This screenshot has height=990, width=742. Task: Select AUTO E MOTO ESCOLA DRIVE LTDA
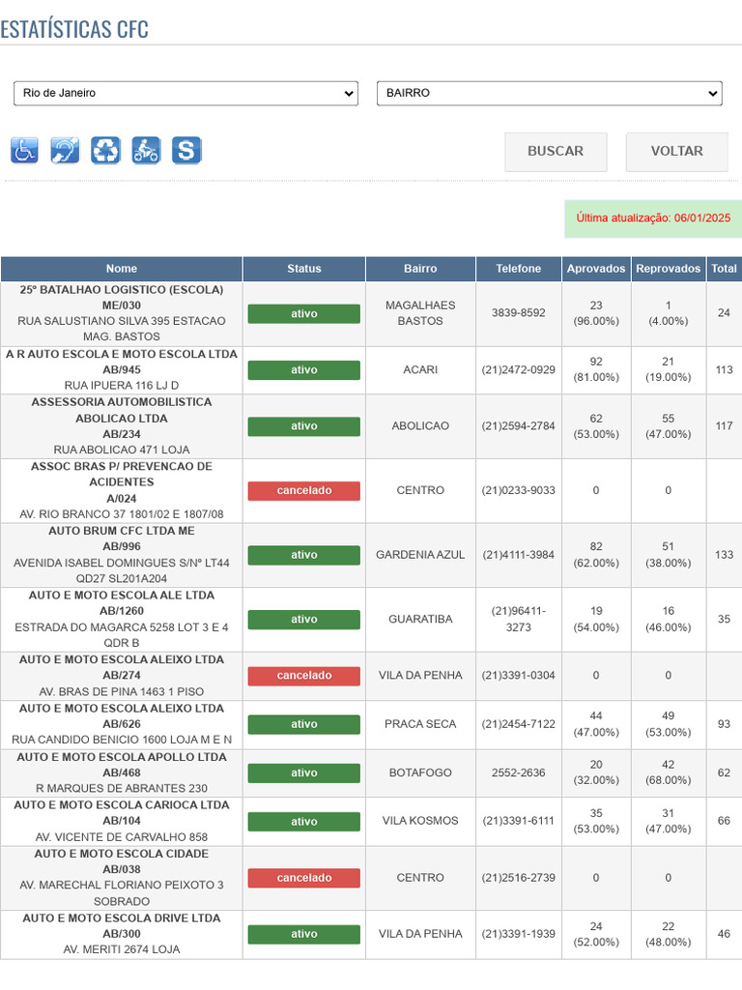(x=122, y=918)
